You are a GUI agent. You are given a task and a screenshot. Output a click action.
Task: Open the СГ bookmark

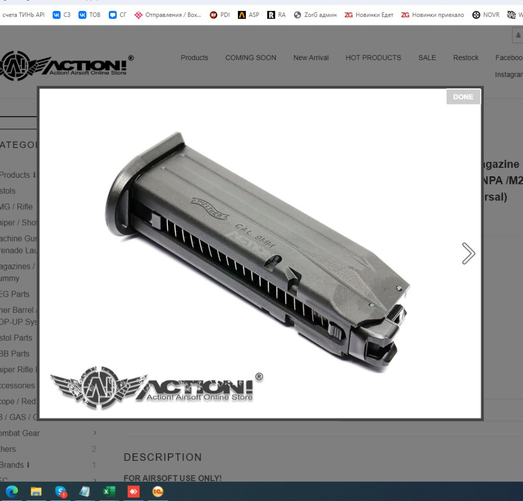[x=118, y=15]
